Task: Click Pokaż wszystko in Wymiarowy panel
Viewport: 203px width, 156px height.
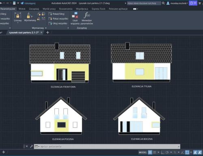Action: (x=58, y=19)
